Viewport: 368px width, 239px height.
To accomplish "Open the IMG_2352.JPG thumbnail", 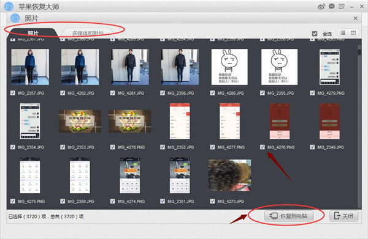I will click(180, 121).
